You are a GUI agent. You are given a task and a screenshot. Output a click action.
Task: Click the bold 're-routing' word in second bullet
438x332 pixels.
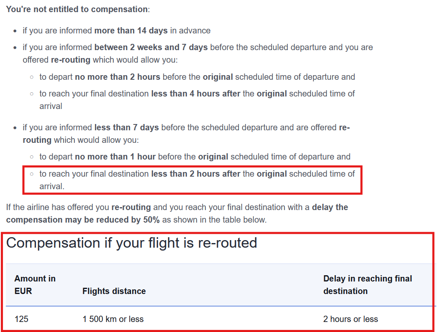pyautogui.click(x=70, y=60)
